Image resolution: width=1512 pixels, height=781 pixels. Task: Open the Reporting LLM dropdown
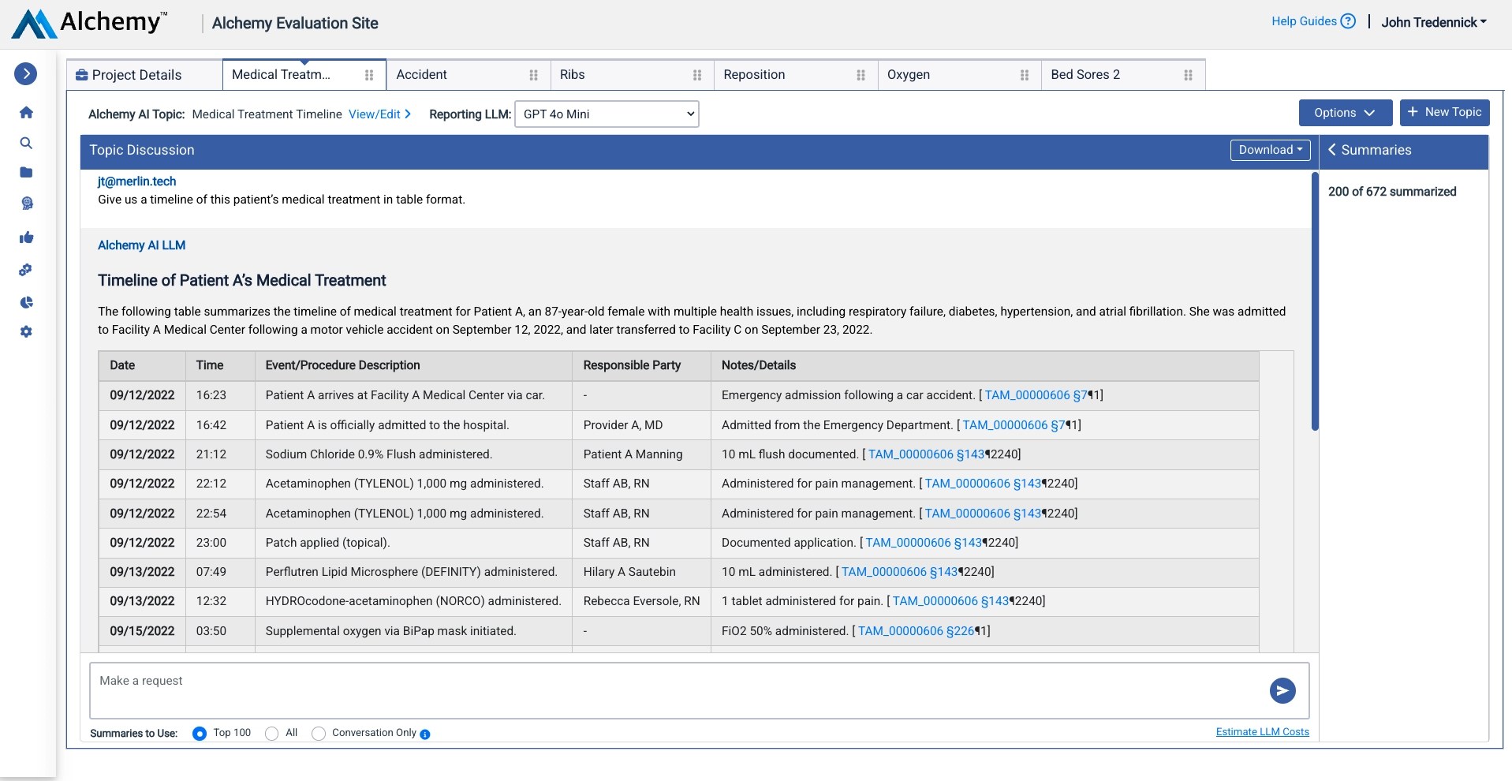point(607,114)
